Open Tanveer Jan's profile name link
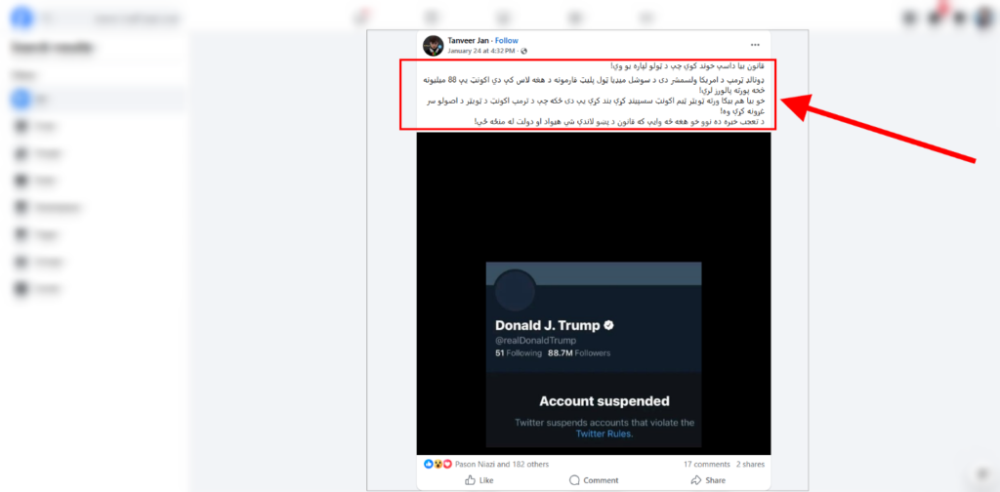The image size is (1000, 492). [x=468, y=41]
